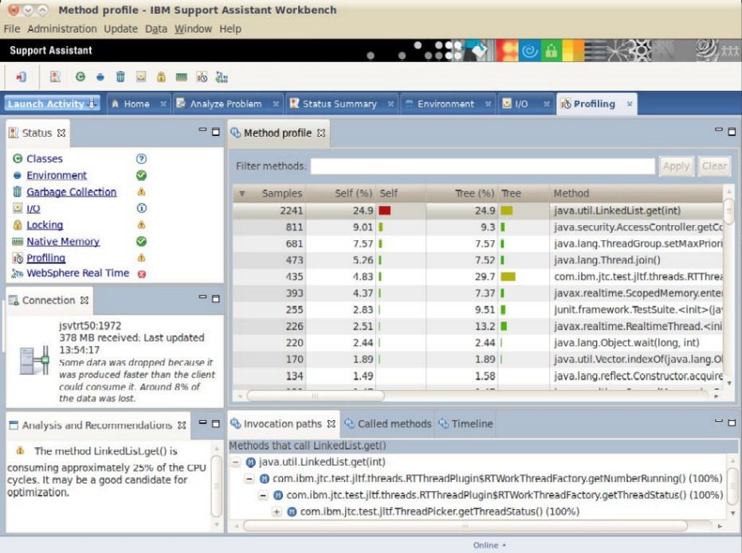742x553 pixels.
Task: Open the Locking status link
Action: tap(45, 225)
